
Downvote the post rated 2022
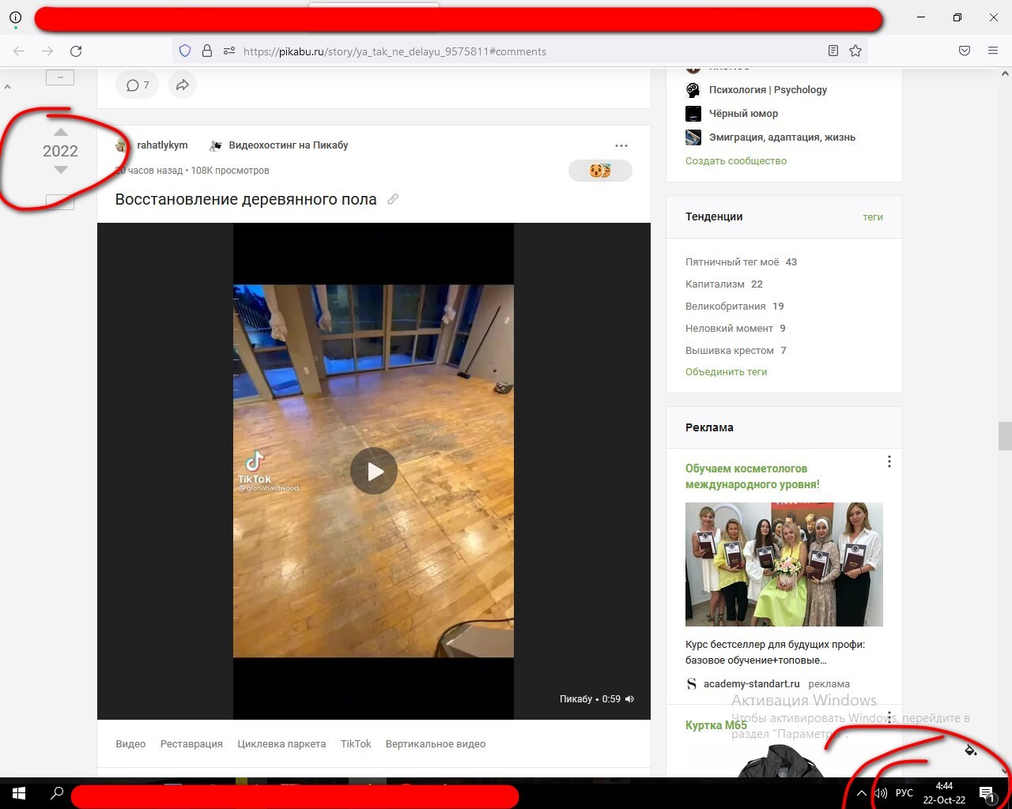pyautogui.click(x=61, y=169)
